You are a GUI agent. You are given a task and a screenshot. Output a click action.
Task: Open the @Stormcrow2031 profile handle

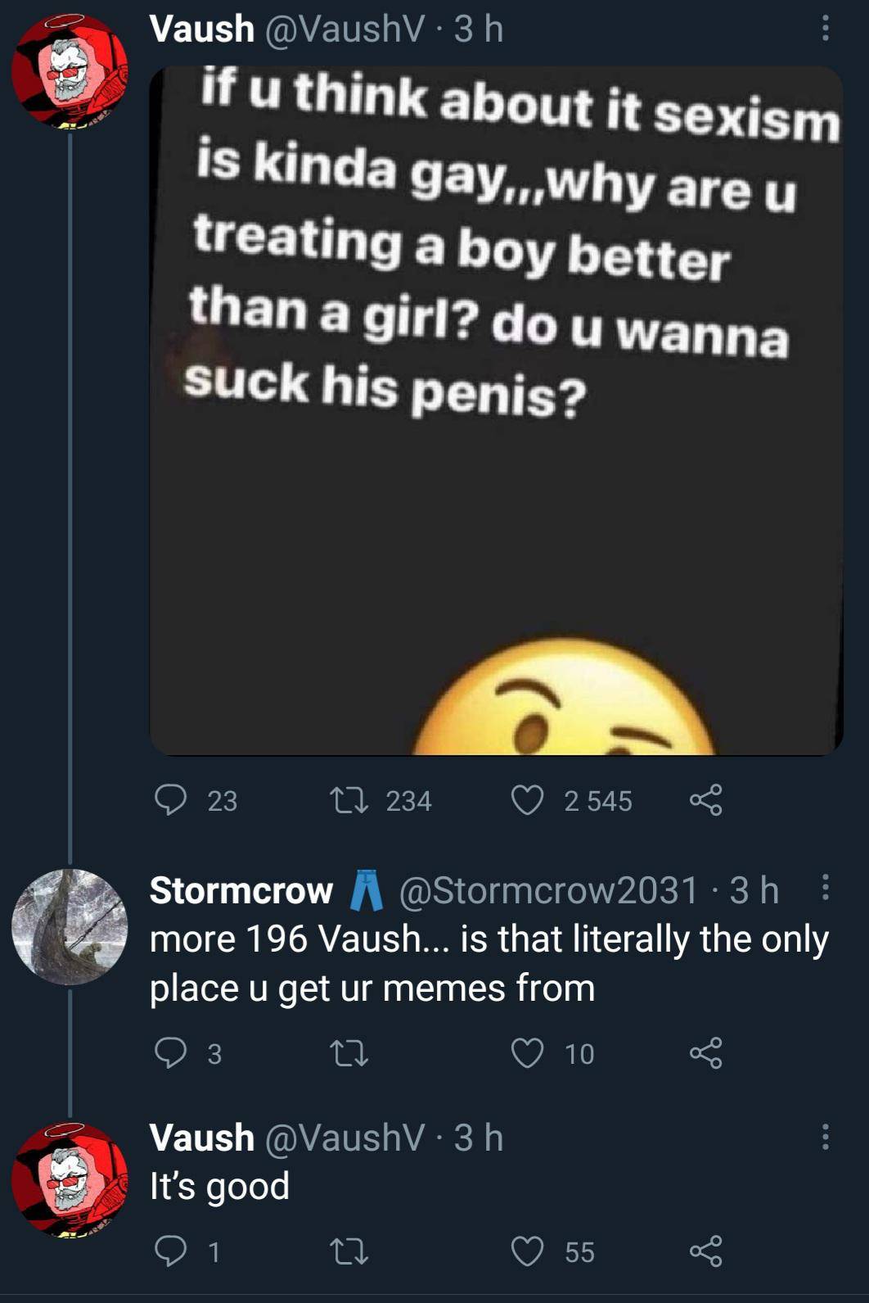[547, 890]
